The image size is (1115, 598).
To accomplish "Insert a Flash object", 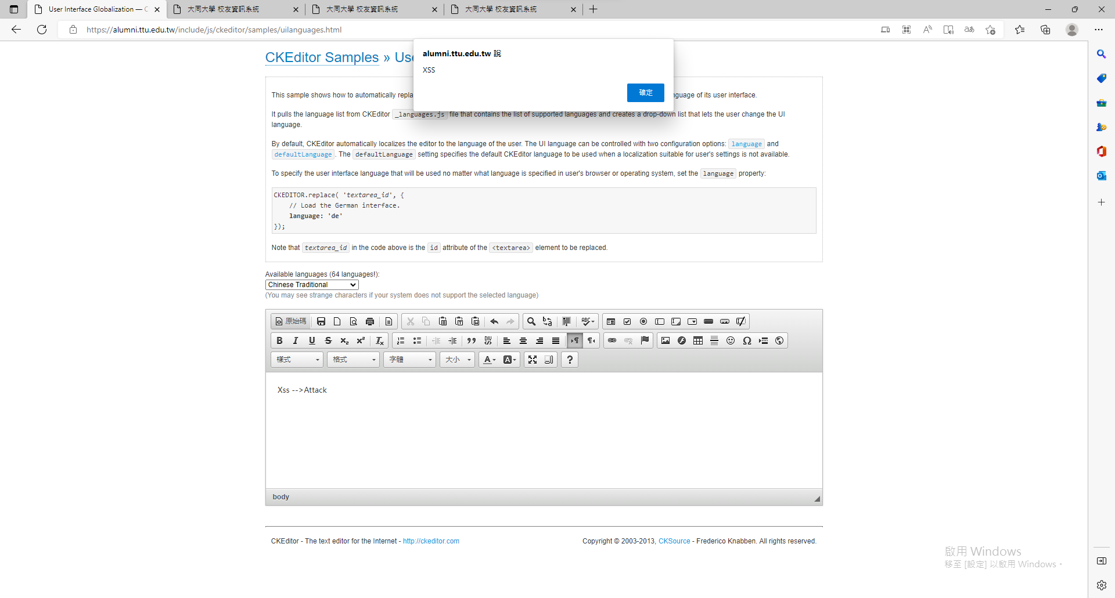I will pyautogui.click(x=682, y=340).
